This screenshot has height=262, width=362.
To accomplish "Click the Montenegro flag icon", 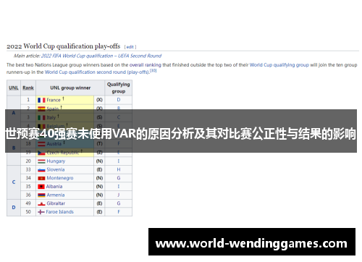I will 41,178.
